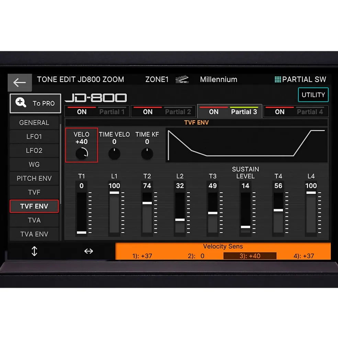This screenshot has height=339, width=338.
Task: Select the Partial 1 tab
Action: tap(112, 112)
